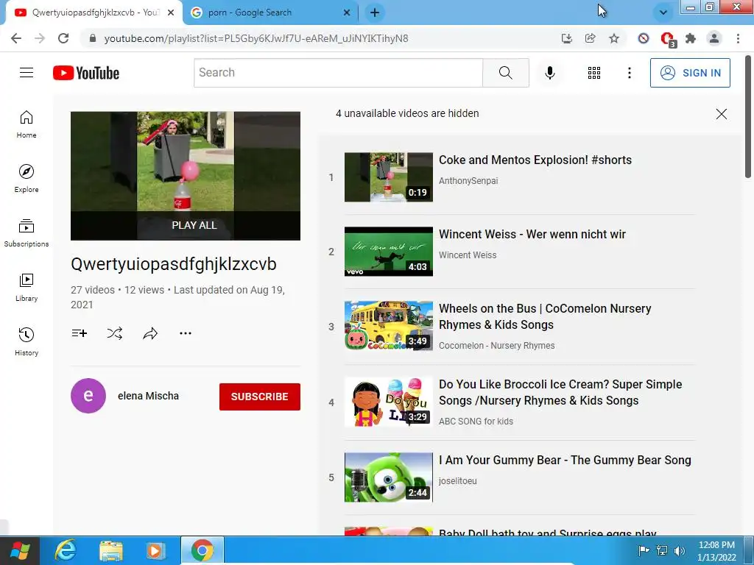Switch to the porn - Google Search tab
754x565 pixels.
point(270,13)
